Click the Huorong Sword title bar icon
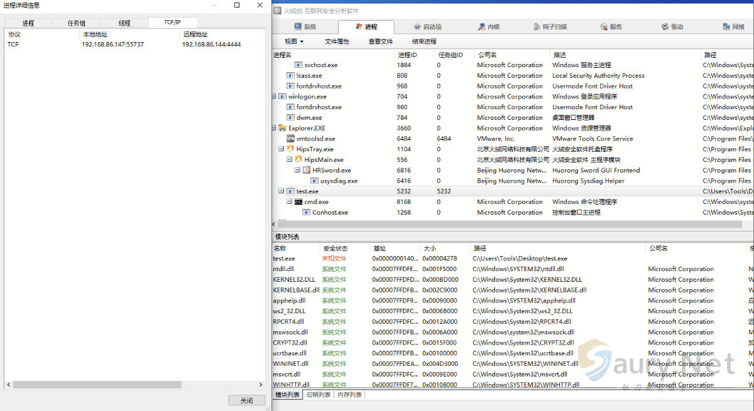This screenshot has width=754, height=411. (x=278, y=11)
